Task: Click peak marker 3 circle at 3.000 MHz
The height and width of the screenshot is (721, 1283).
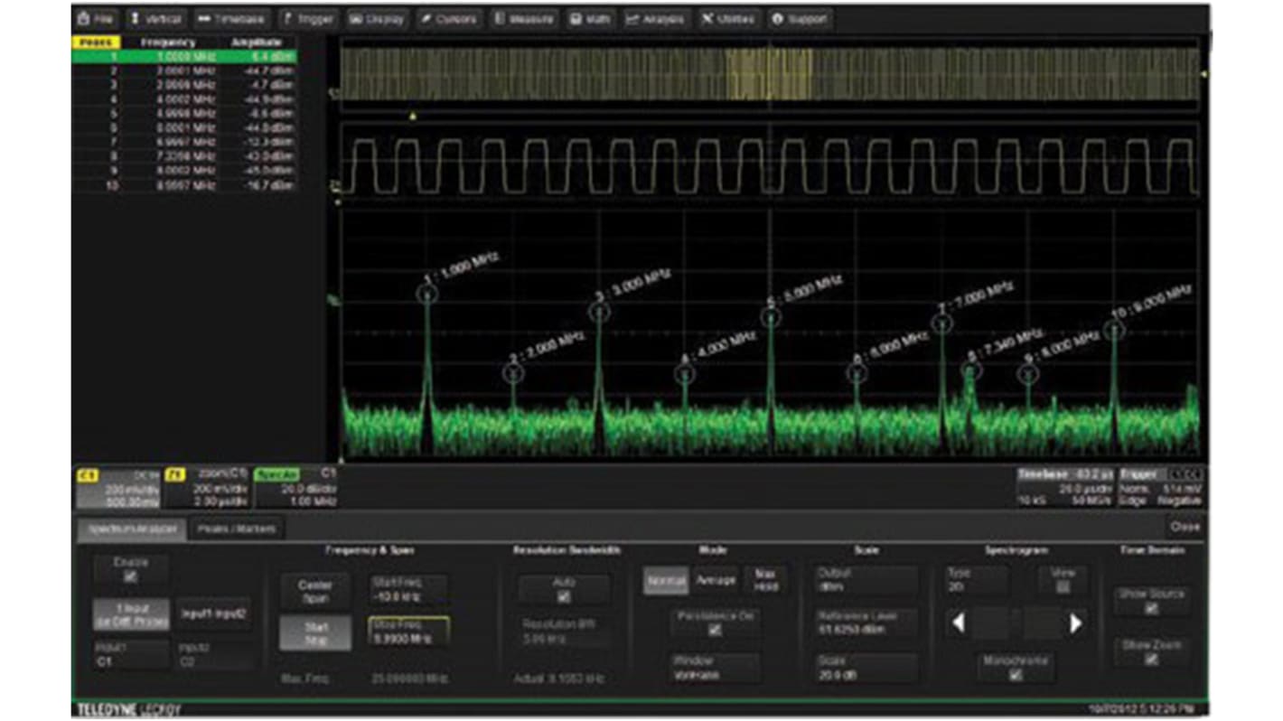Action: pyautogui.click(x=599, y=312)
